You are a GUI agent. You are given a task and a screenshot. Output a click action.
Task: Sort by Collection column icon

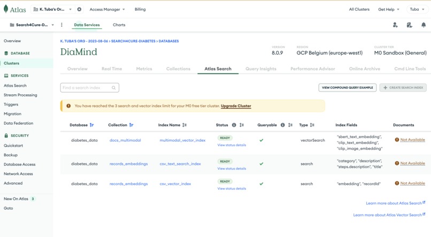coord(132,125)
